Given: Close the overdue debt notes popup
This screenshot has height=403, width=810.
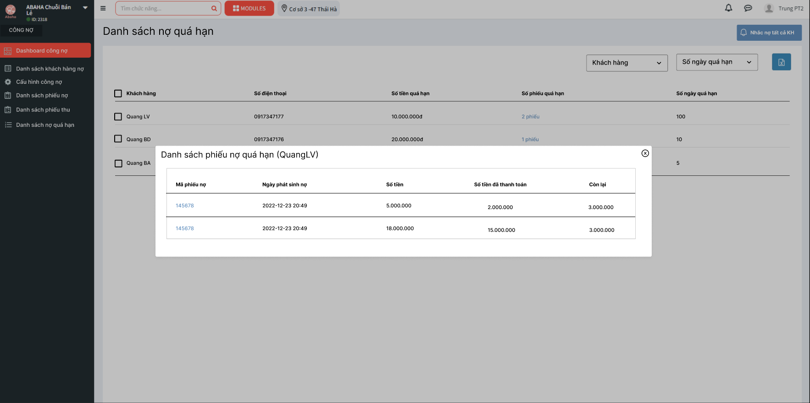Looking at the screenshot, I should (x=645, y=153).
